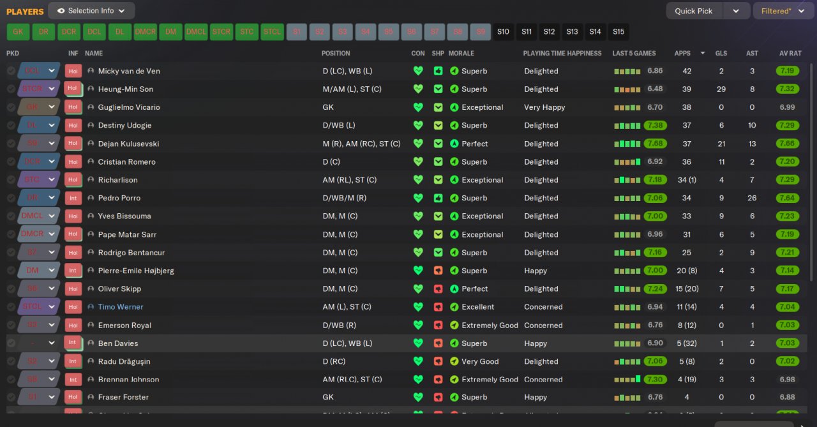
Task: Click the Hol info badge beside Micky van de Ven
Action: [x=73, y=71]
